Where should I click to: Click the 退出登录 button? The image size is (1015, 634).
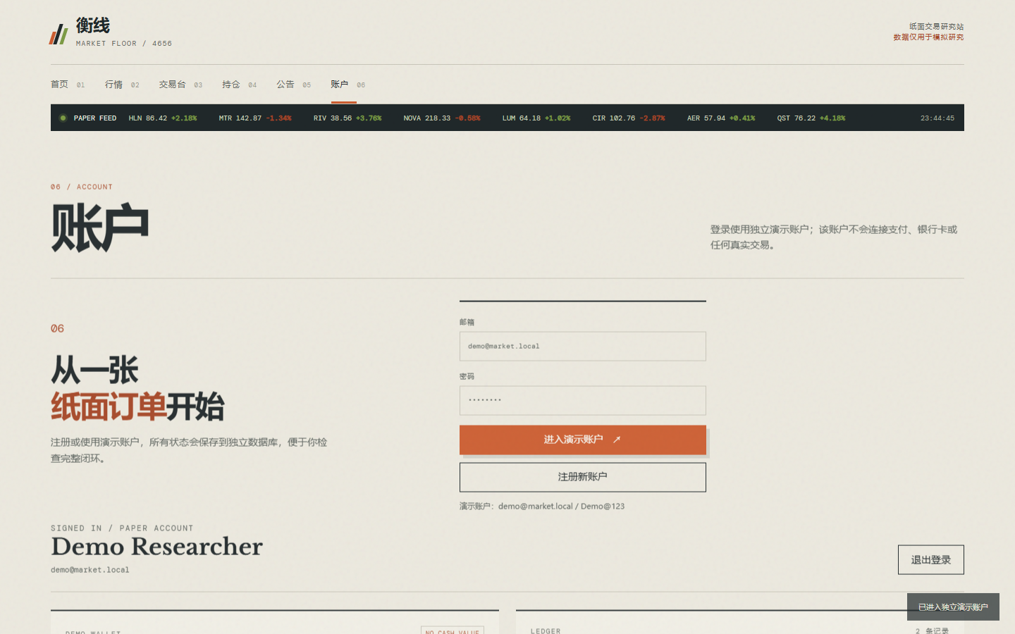(x=930, y=560)
